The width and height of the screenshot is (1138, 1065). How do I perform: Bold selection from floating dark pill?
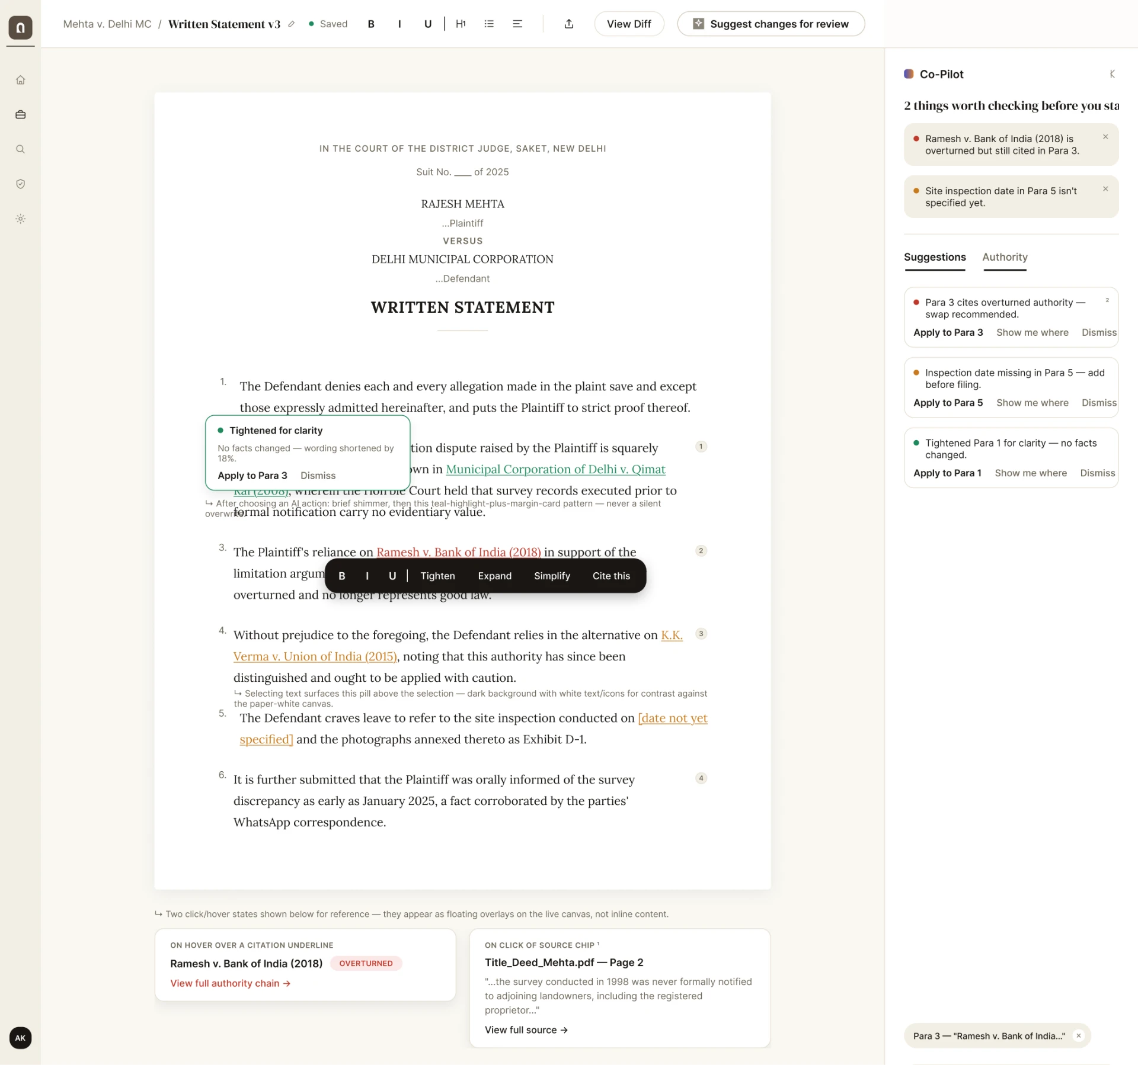click(342, 576)
